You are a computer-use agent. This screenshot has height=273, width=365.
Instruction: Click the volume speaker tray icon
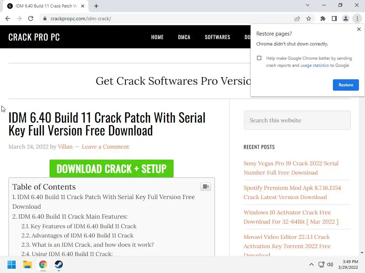pos(330,264)
